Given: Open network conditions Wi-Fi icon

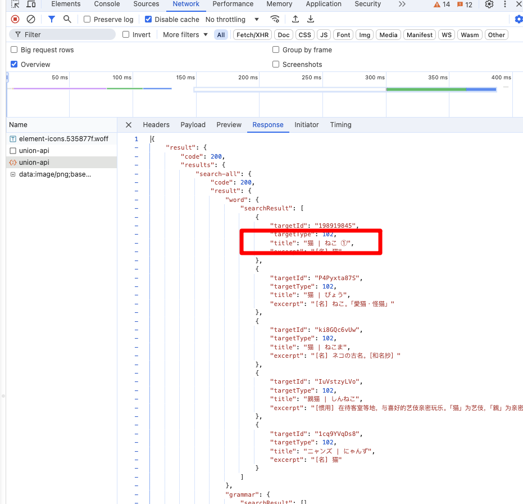Looking at the screenshot, I should pyautogui.click(x=274, y=19).
